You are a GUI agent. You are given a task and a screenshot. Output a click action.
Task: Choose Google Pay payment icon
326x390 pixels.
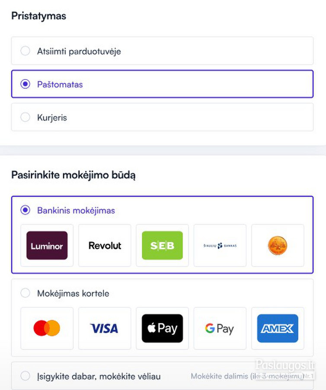[x=220, y=328]
